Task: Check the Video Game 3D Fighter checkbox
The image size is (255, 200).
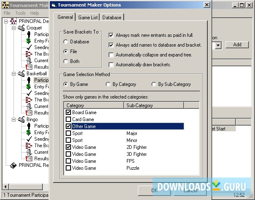Action: (x=68, y=154)
